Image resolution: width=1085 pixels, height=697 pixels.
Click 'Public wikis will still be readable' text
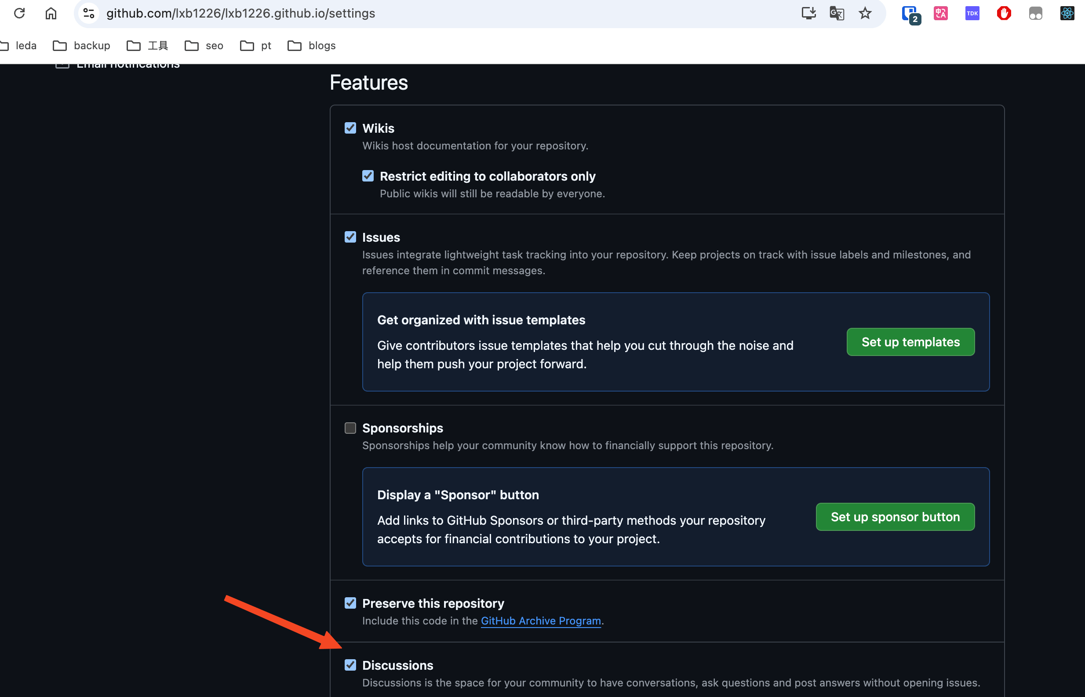[492, 194]
